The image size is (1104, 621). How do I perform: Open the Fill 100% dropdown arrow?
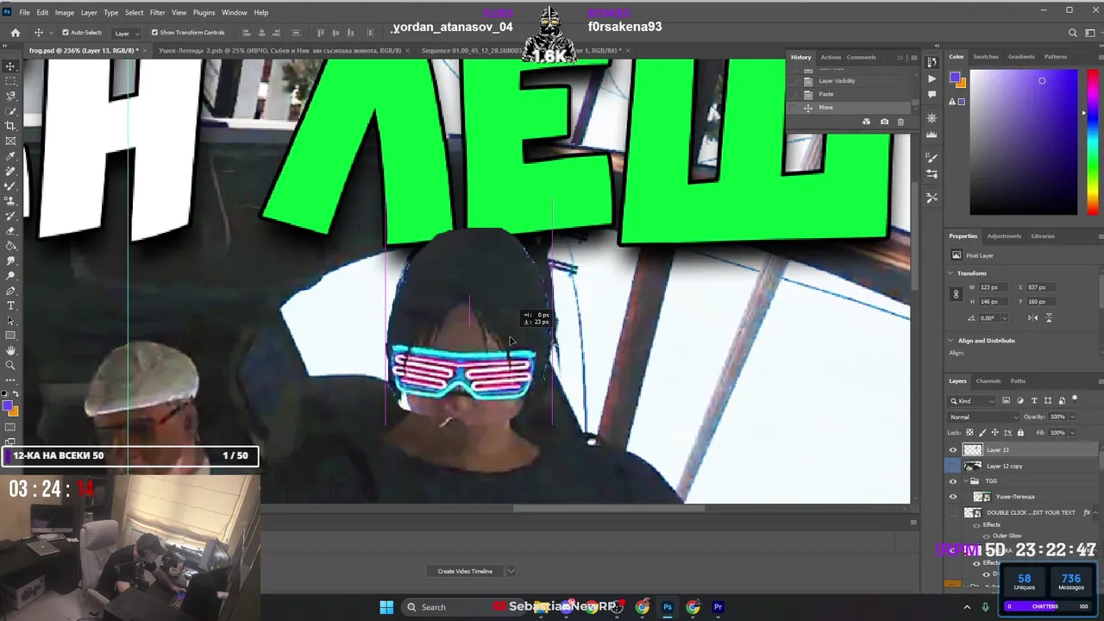1072,432
